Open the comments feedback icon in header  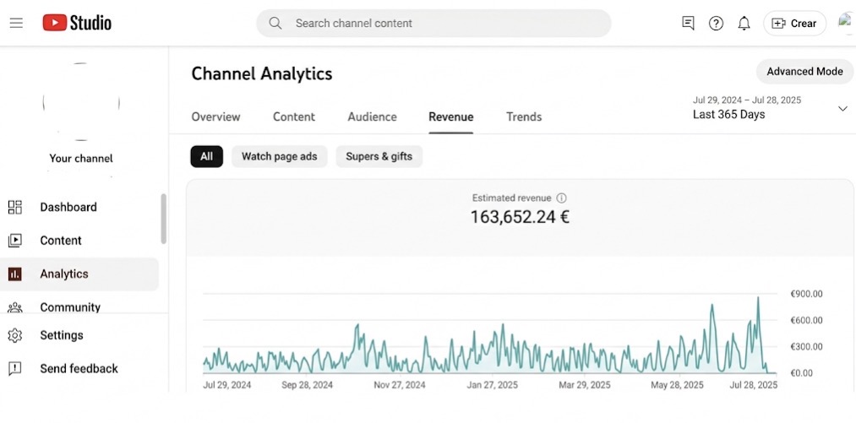(x=688, y=24)
